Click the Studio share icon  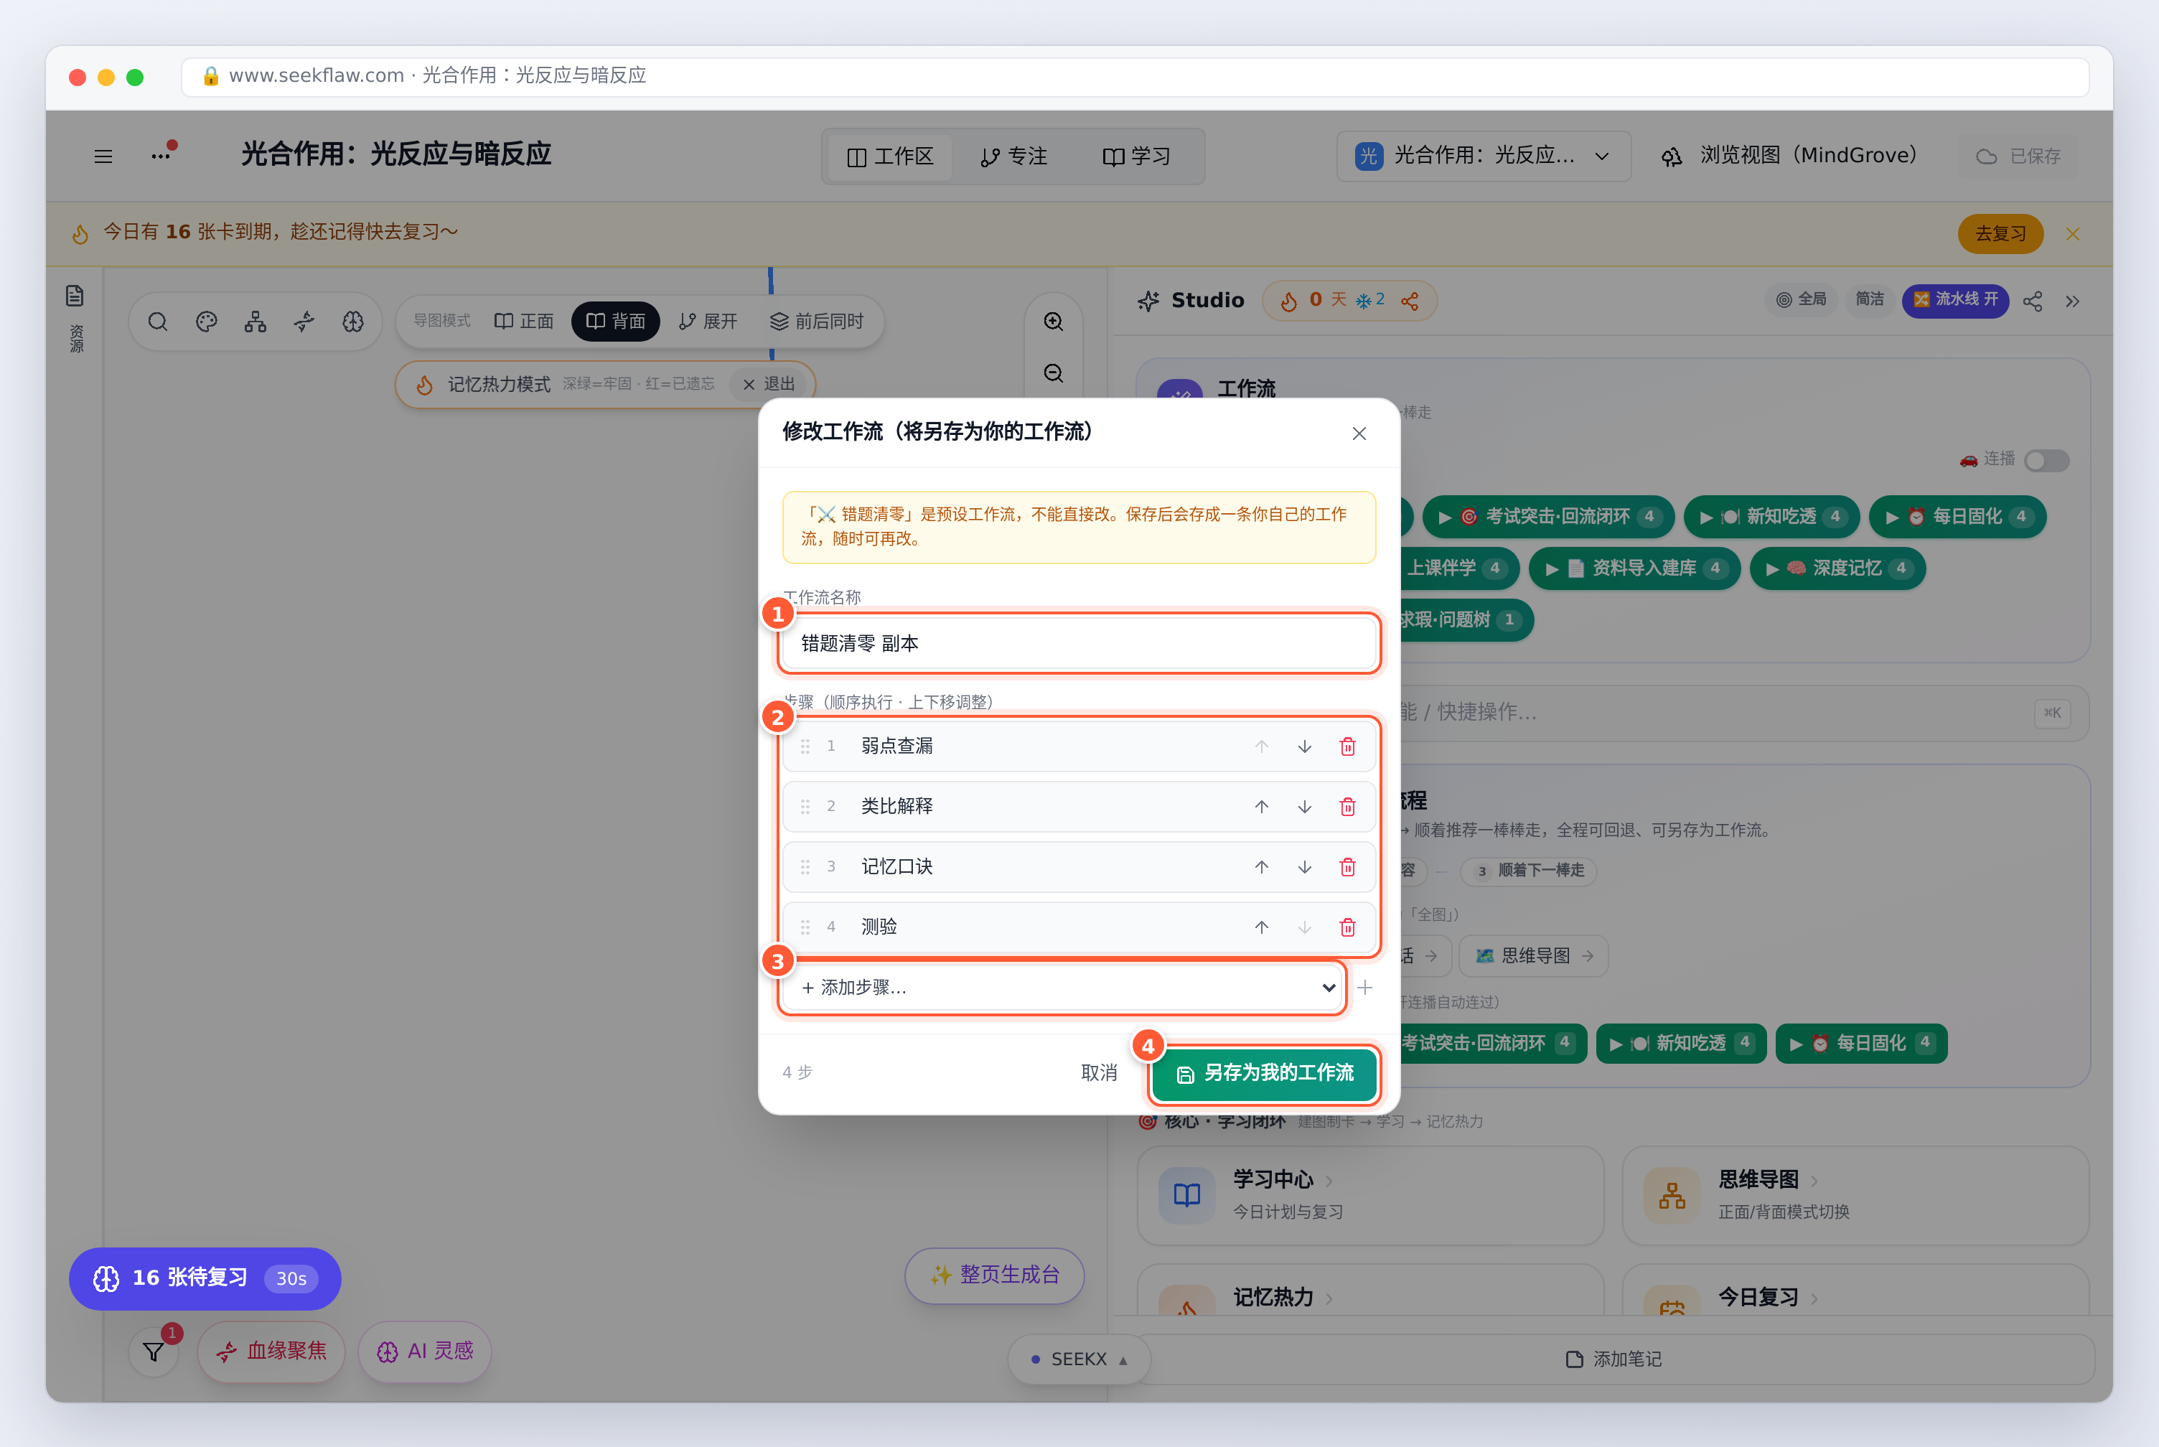point(2033,301)
